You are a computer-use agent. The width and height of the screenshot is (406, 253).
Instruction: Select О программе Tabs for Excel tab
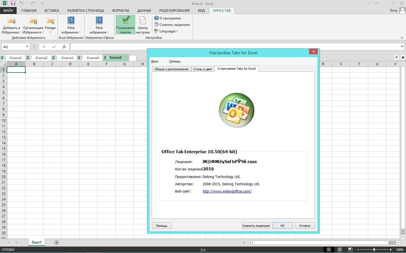(237, 69)
